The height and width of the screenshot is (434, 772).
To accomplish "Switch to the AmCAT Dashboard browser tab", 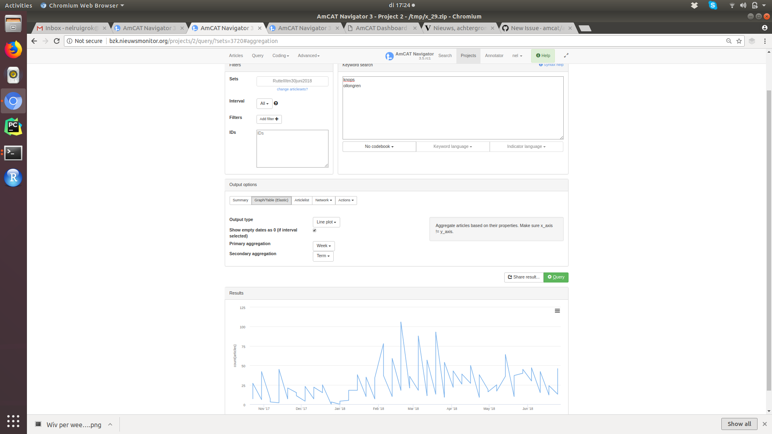I will pyautogui.click(x=381, y=28).
